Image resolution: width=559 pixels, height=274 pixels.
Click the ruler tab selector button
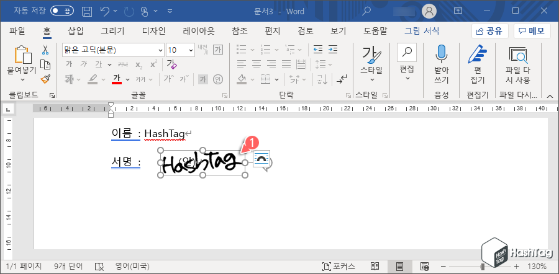click(7, 108)
